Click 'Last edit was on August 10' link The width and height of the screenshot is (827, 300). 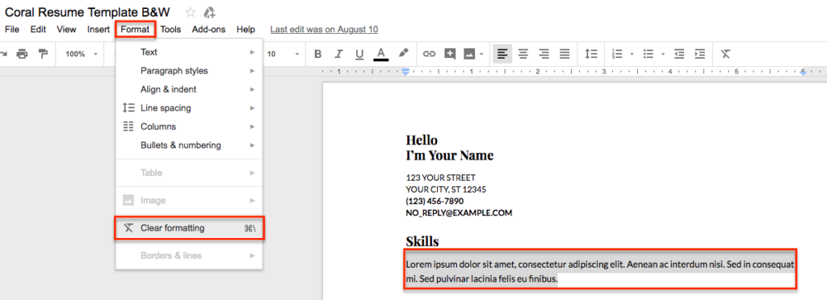tap(324, 30)
